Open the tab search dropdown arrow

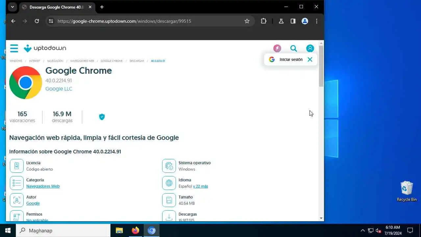12,7
